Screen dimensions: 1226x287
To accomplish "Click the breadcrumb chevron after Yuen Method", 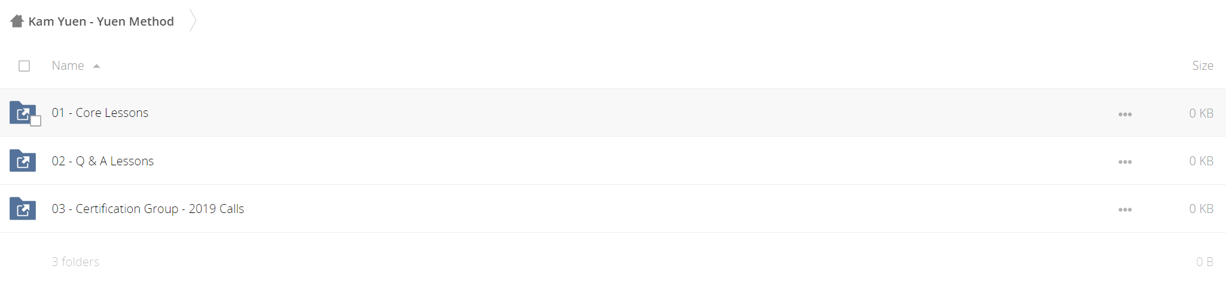I will (193, 21).
